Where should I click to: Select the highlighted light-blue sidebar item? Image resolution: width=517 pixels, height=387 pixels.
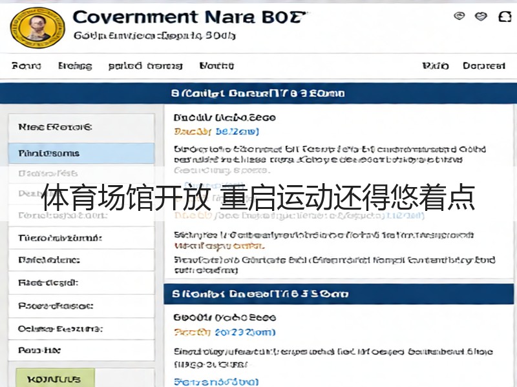81,154
